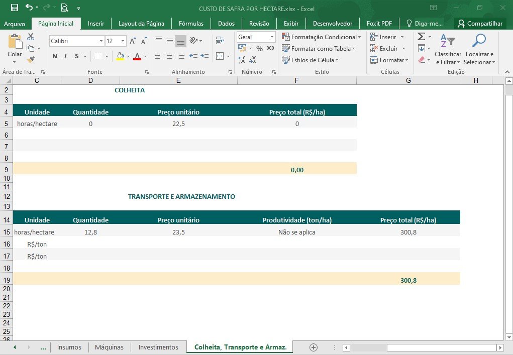Click the Cut scissors icon

point(31,36)
